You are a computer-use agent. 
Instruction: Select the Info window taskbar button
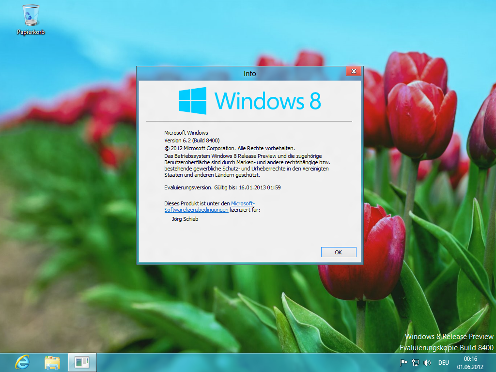[x=82, y=362]
